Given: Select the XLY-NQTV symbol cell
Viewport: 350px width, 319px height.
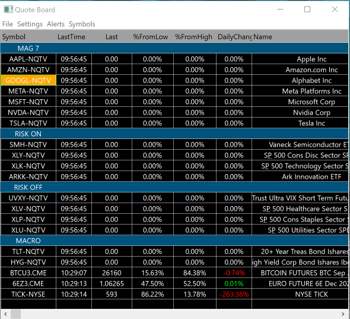Looking at the screenshot, I should 28,155.
